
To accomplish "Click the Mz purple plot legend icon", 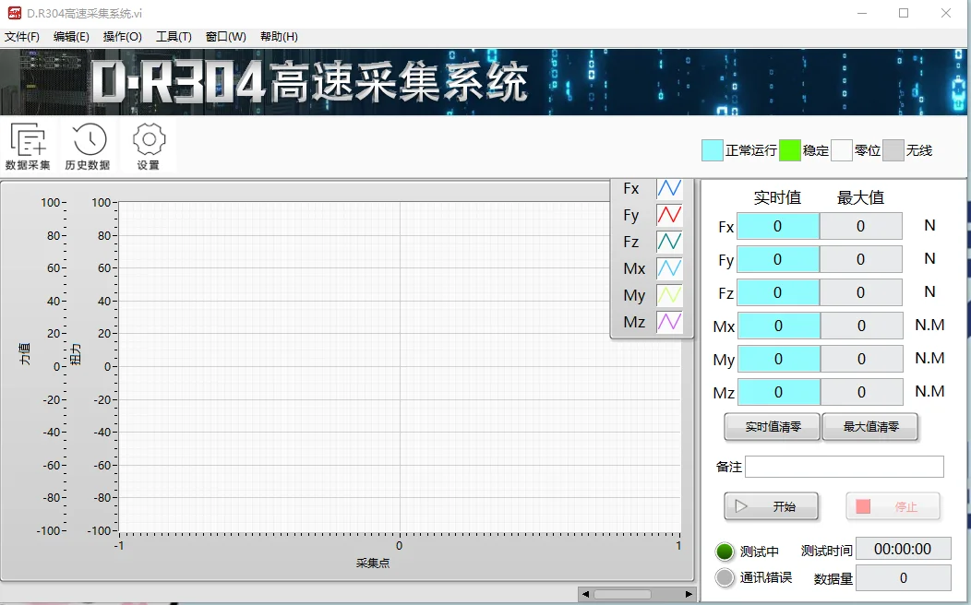I will [x=669, y=322].
